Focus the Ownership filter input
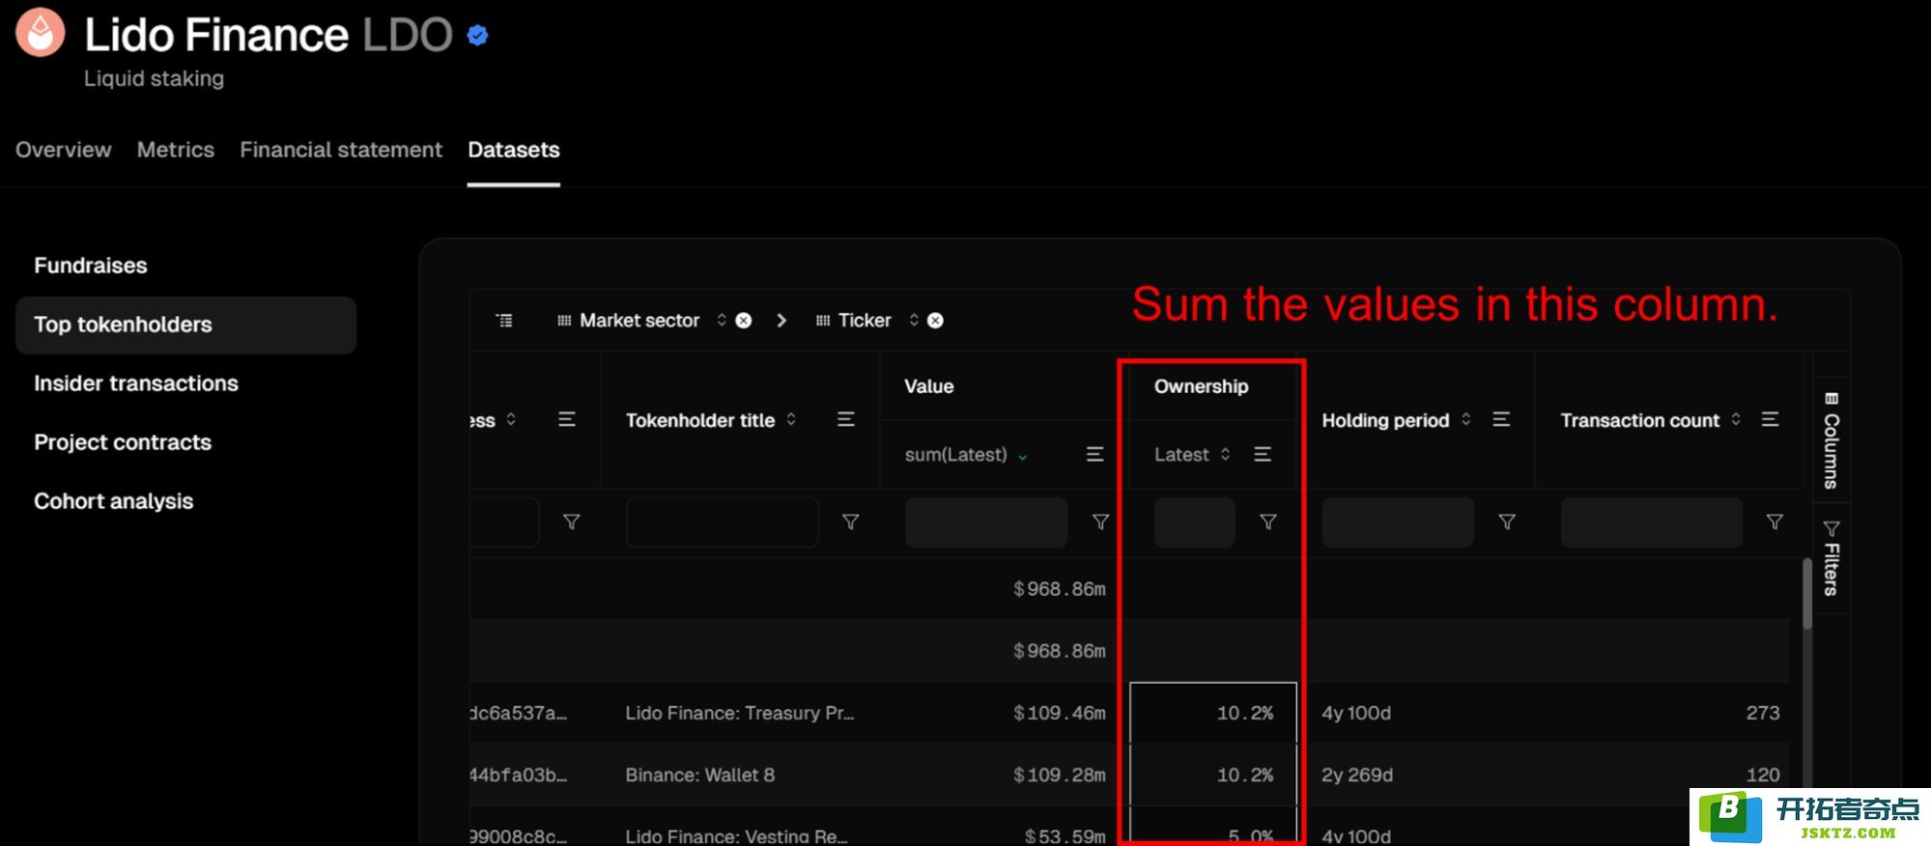Image resolution: width=1931 pixels, height=846 pixels. [x=1195, y=522]
